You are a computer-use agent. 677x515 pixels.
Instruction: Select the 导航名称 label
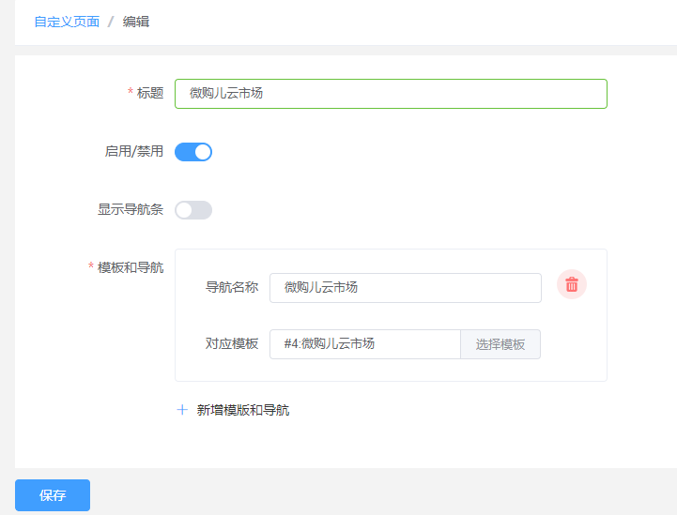click(x=232, y=287)
